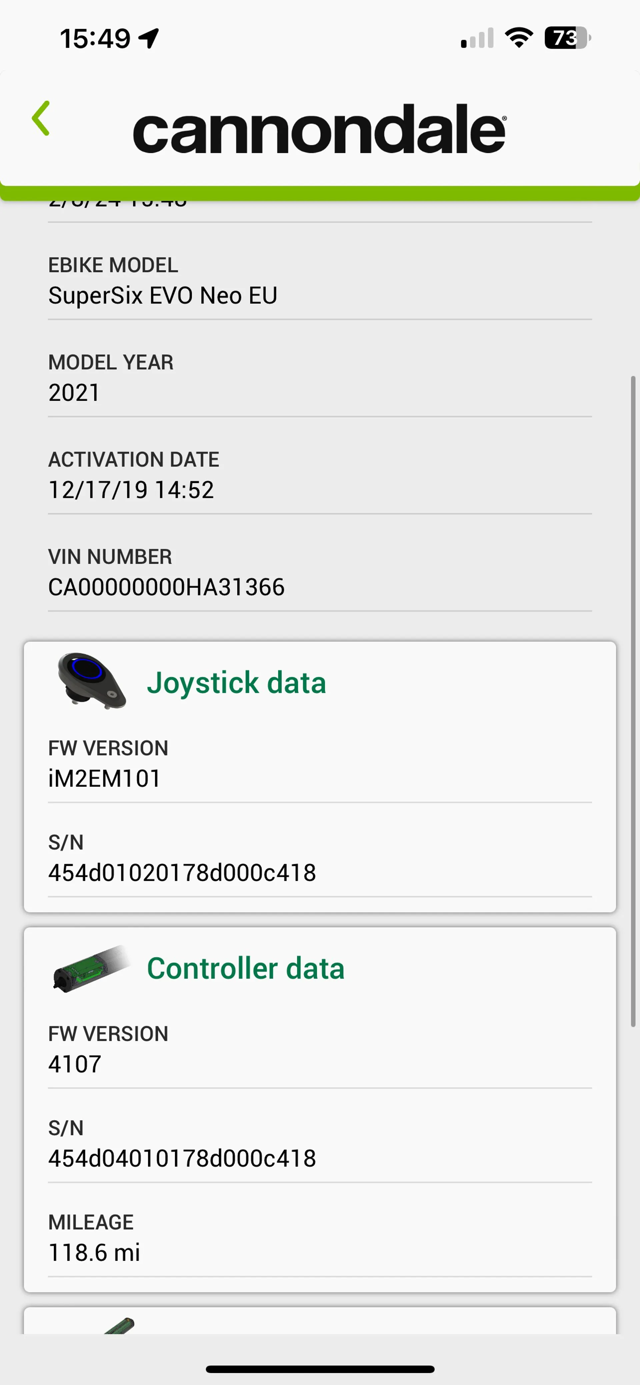The image size is (640, 1385).
Task: Tap the controller serial number value
Action: [x=182, y=1158]
